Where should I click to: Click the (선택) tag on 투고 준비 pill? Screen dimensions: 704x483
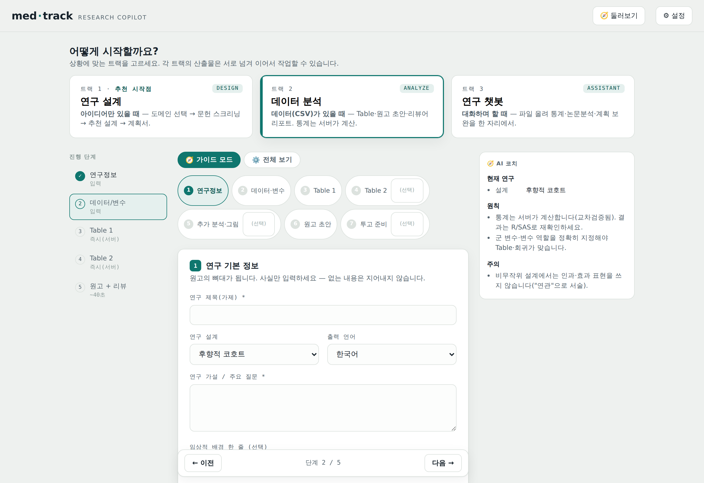(407, 224)
